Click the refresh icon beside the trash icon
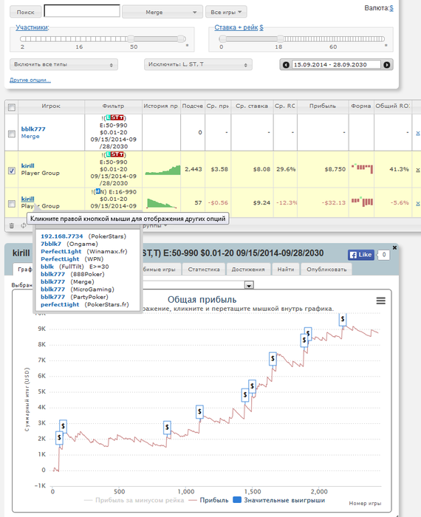 (x=23, y=225)
